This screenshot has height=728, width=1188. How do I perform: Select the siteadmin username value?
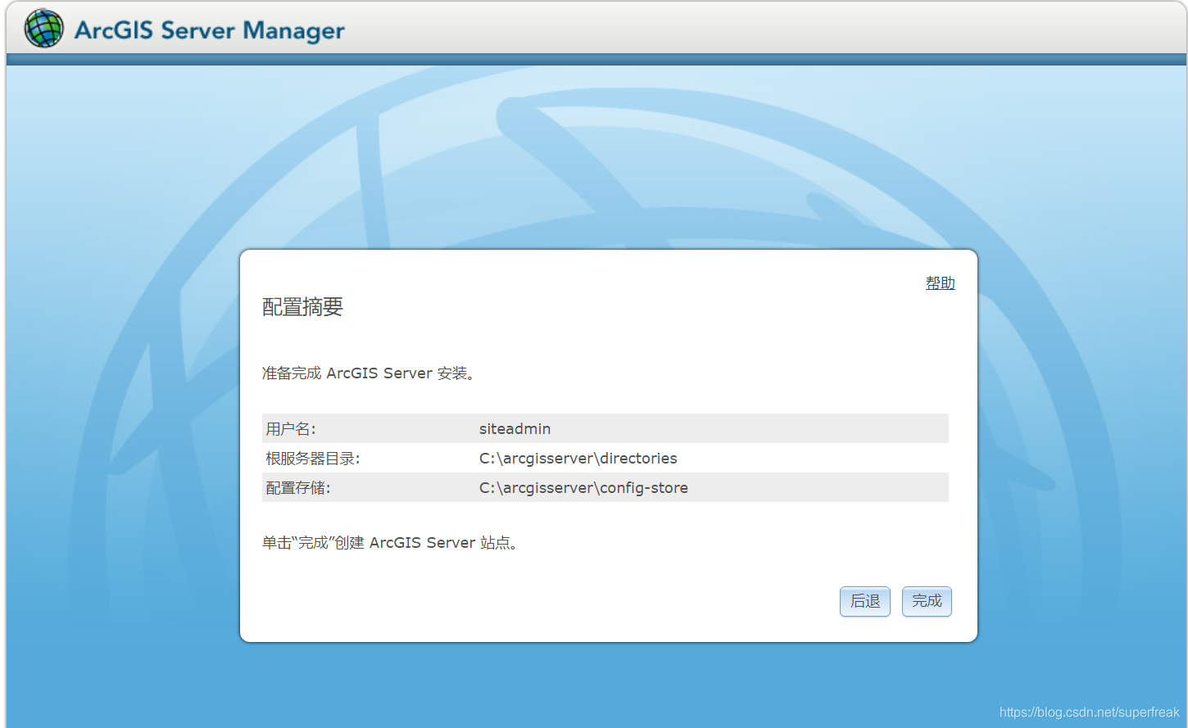(x=515, y=428)
